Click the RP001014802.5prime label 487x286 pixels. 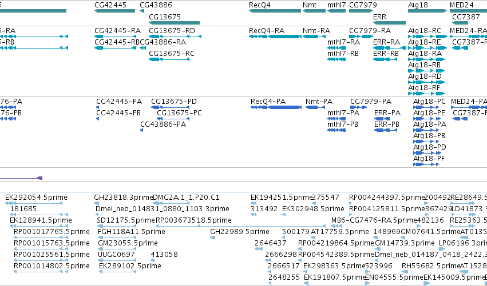tap(52, 266)
